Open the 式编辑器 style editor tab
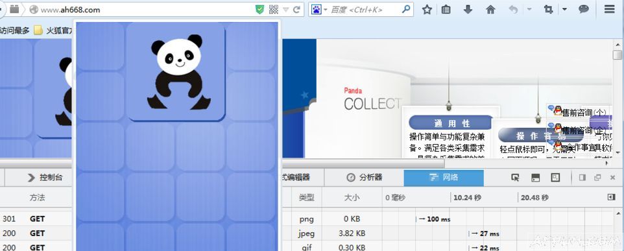Viewport: 624px width, 251px height. (x=295, y=178)
